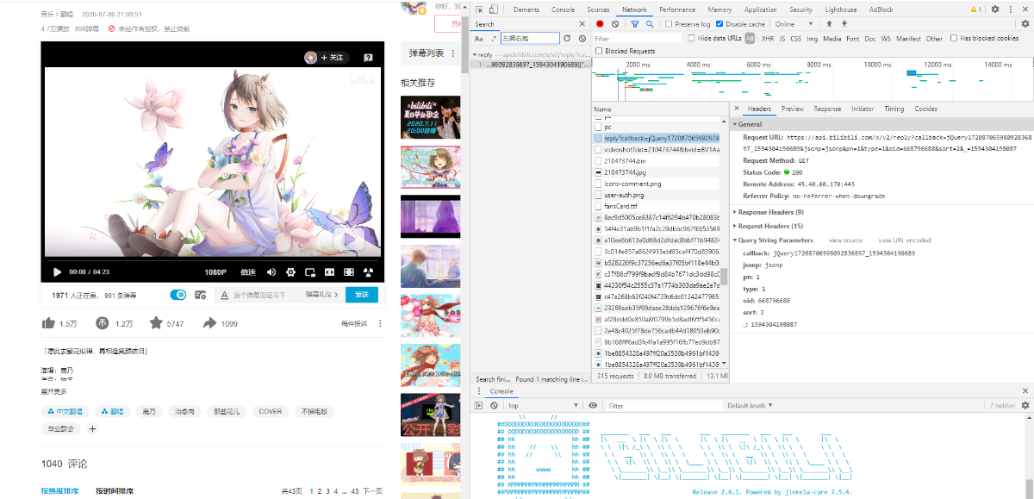This screenshot has width=1034, height=499.
Task: Focus the network Filter input field
Action: point(637,38)
